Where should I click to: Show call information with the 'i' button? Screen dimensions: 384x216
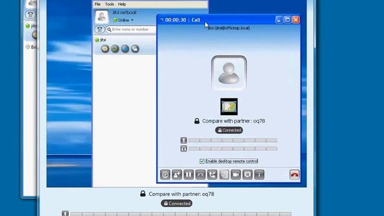pos(259,175)
